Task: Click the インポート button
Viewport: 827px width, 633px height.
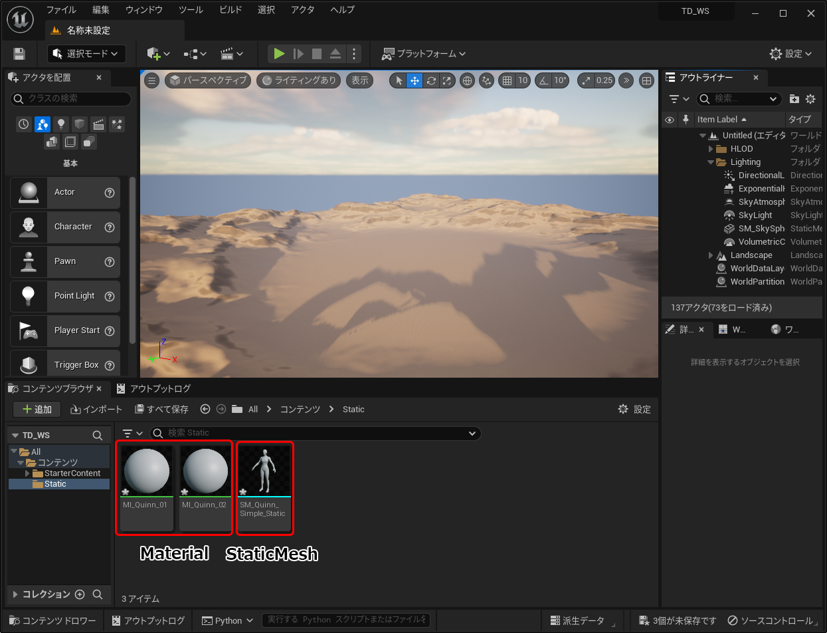Action: (x=97, y=410)
